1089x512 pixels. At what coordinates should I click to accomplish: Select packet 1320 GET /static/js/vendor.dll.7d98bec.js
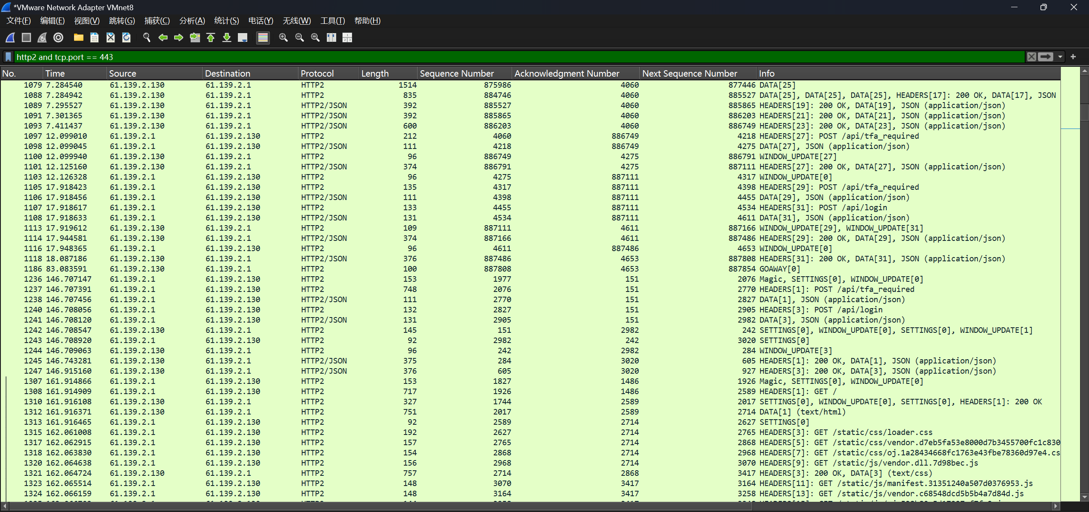530,463
